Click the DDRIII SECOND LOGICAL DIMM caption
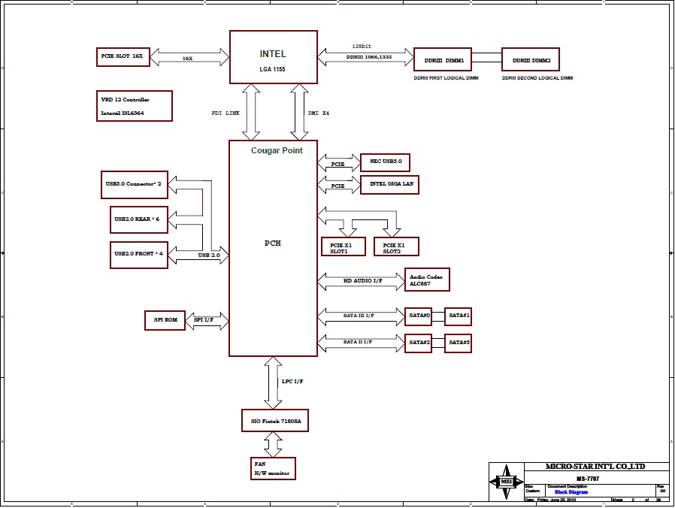Screen dimensions: 675x508 coord(537,78)
